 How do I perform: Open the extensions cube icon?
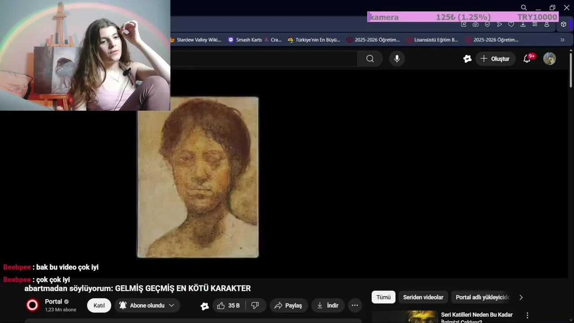point(564,25)
